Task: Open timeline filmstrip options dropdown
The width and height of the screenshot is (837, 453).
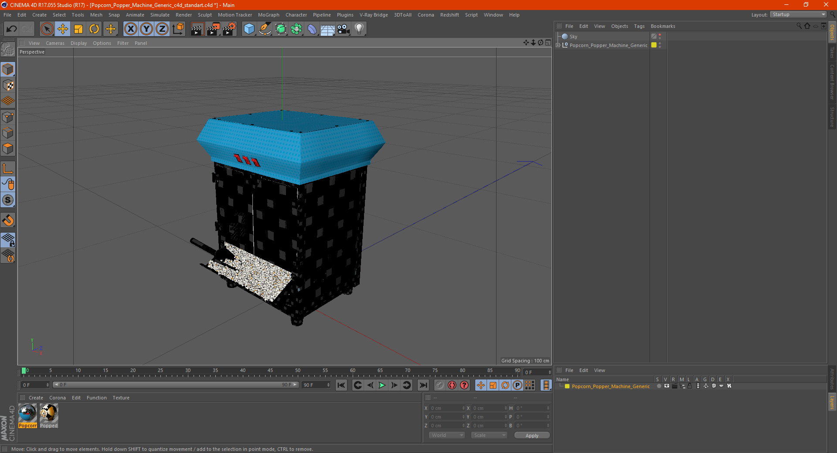Action: click(546, 385)
